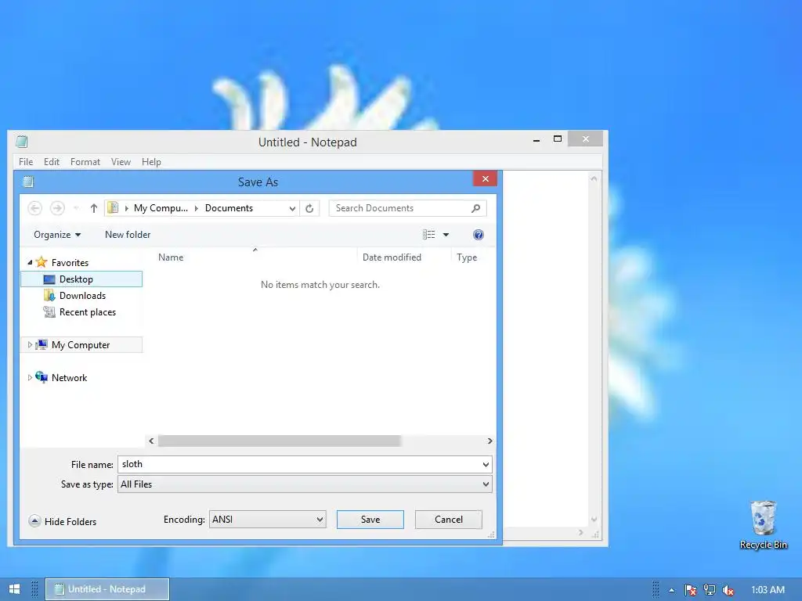
Task: Click the Forward arrow in Save As dialog
Action: coord(57,208)
